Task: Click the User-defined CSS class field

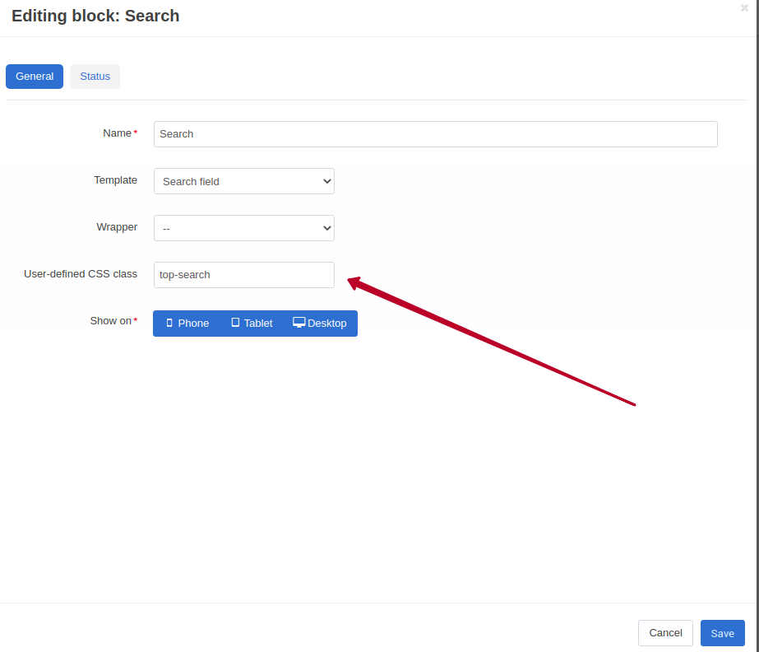Action: point(244,275)
